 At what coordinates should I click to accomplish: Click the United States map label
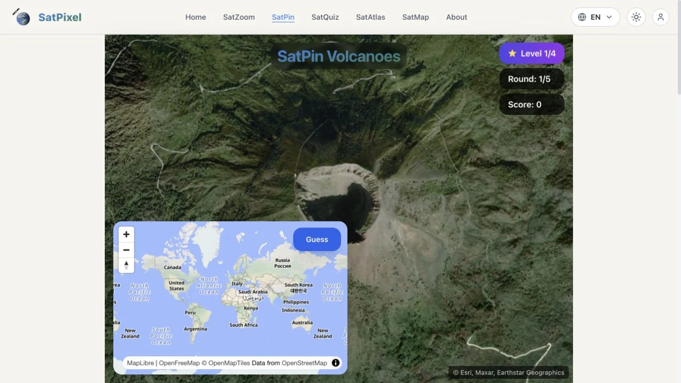[176, 286]
